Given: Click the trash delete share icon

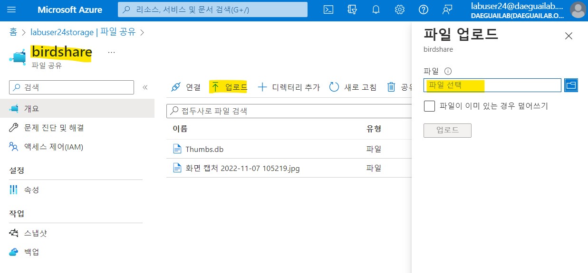Looking at the screenshot, I should [x=391, y=87].
